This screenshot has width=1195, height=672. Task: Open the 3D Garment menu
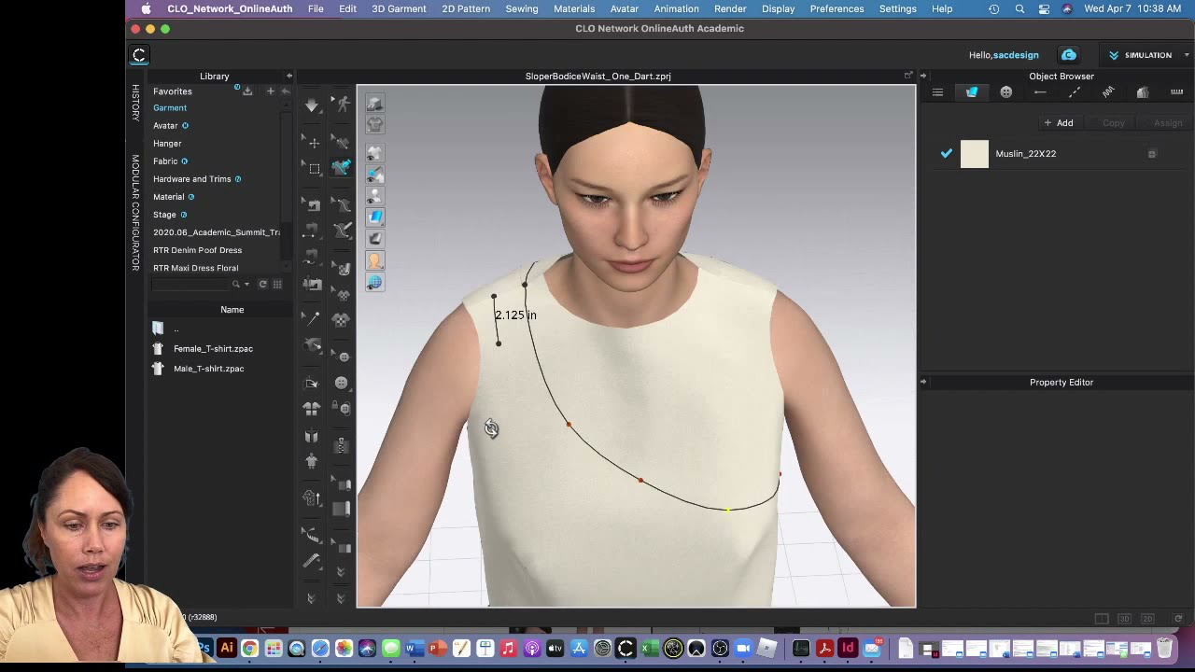coord(399,8)
